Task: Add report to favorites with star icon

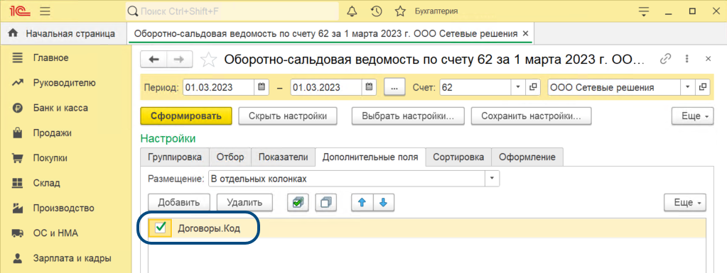Action: [208, 60]
